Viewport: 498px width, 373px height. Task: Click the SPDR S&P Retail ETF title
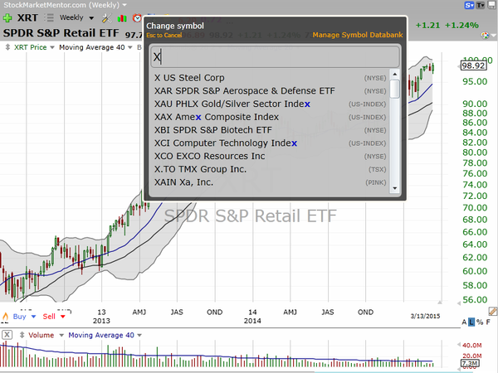[x=61, y=33]
